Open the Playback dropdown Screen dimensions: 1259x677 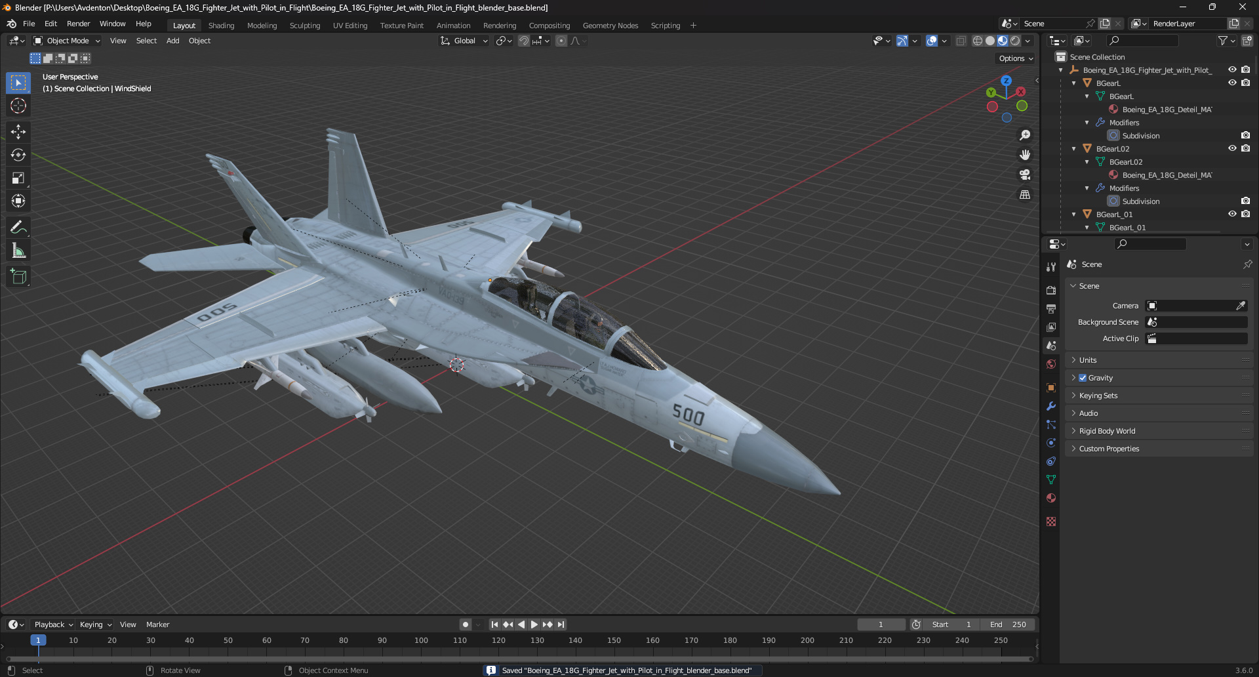click(53, 625)
